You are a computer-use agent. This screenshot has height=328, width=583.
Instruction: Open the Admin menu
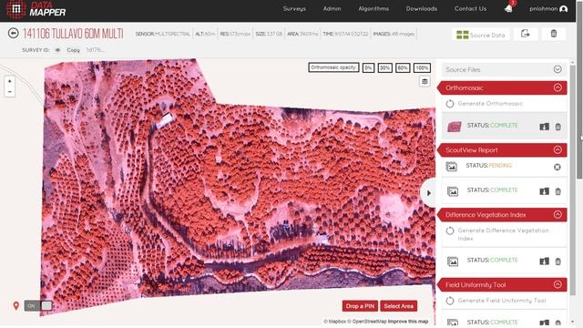click(x=332, y=8)
